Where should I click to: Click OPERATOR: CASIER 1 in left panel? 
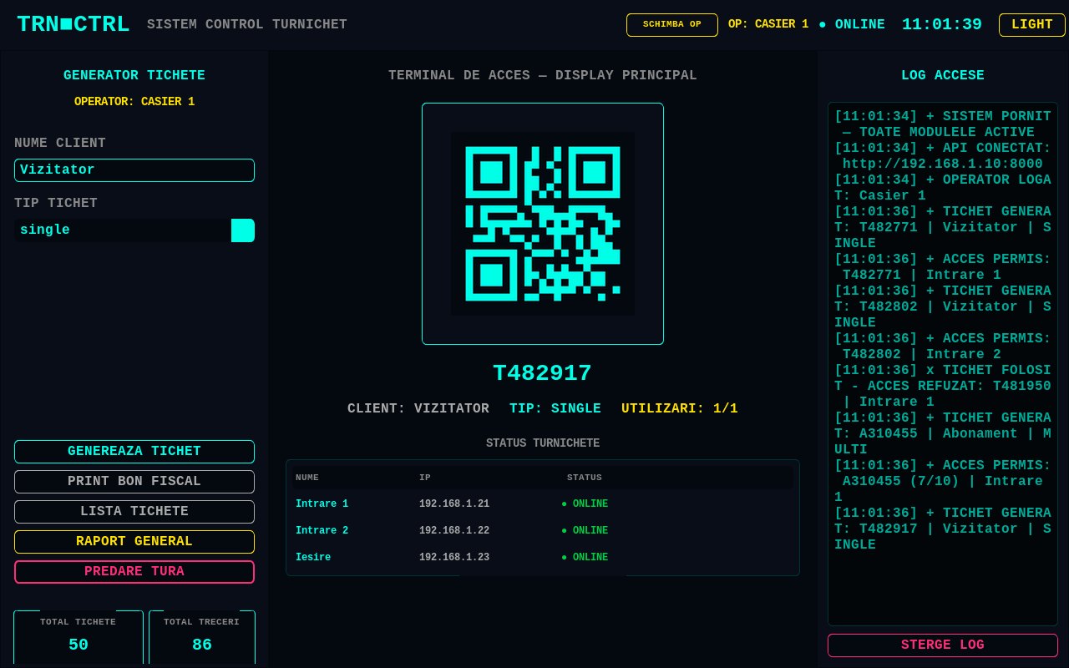click(x=134, y=102)
